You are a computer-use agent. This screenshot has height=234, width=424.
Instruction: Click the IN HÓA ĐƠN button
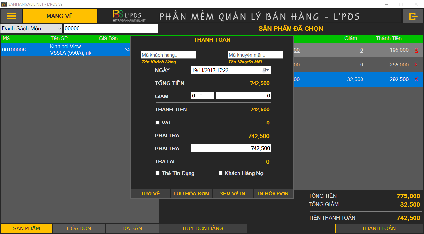273,194
